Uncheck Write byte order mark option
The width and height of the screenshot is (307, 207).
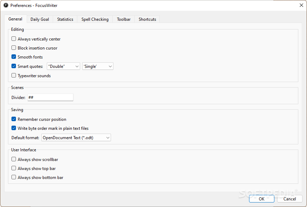(14, 128)
